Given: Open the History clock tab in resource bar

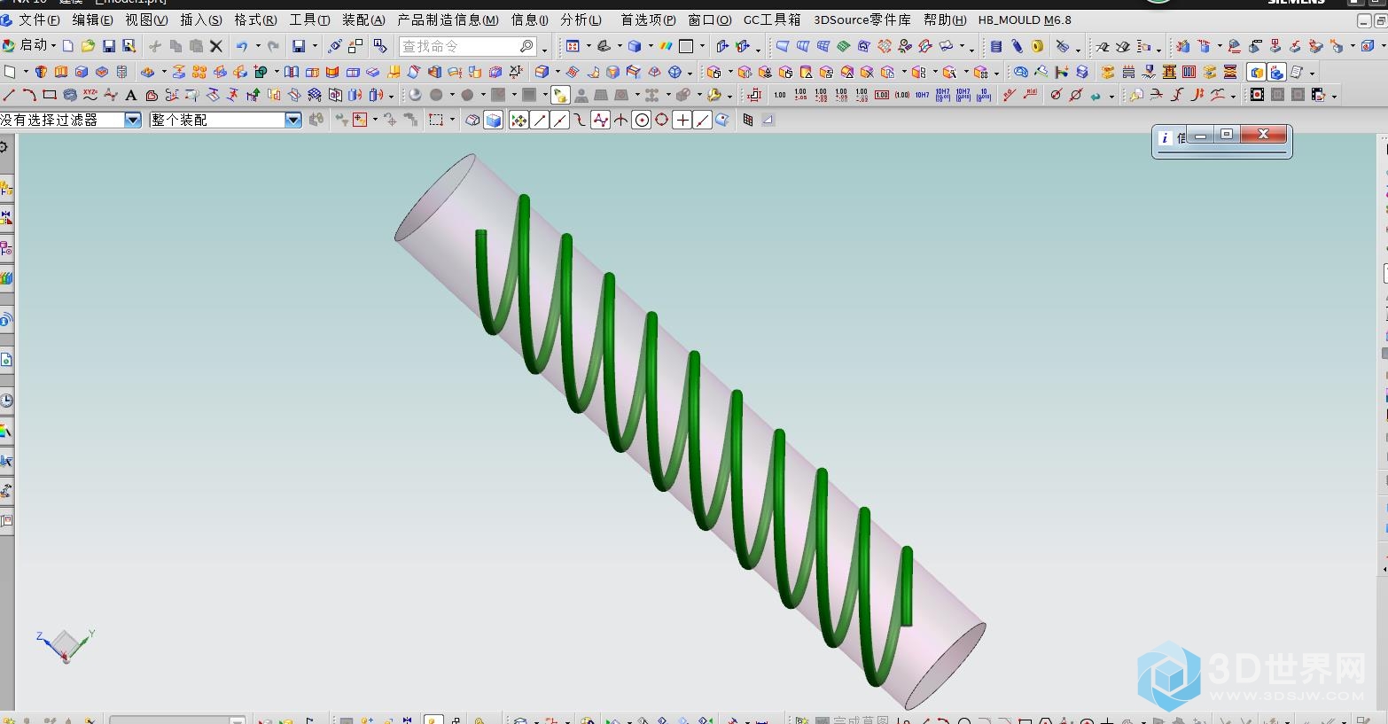Looking at the screenshot, I should point(6,401).
